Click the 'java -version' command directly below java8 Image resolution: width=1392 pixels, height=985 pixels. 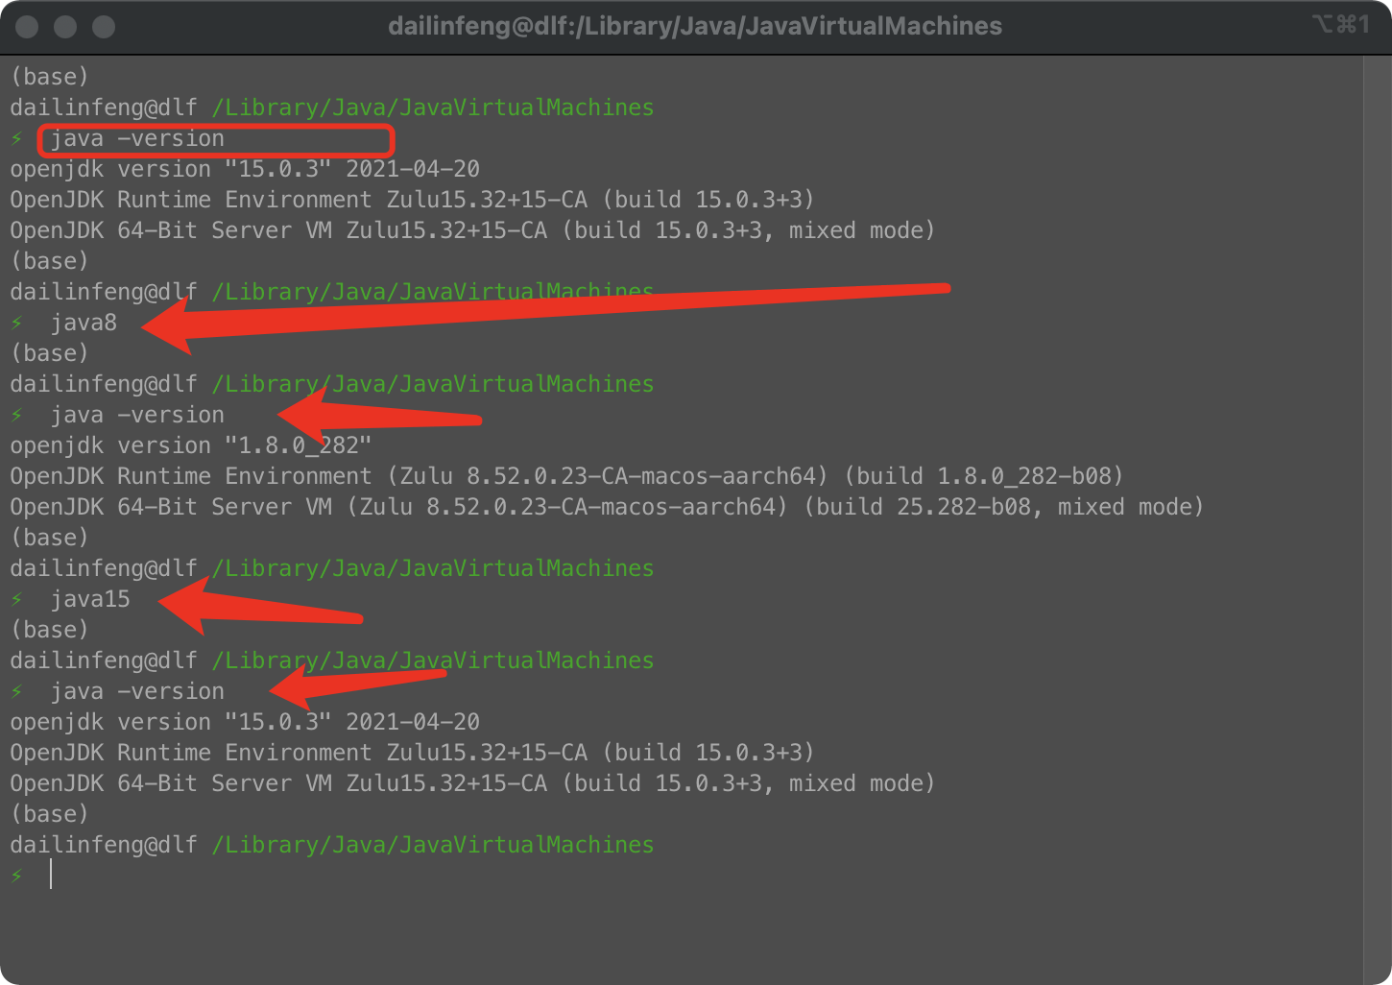[137, 415]
